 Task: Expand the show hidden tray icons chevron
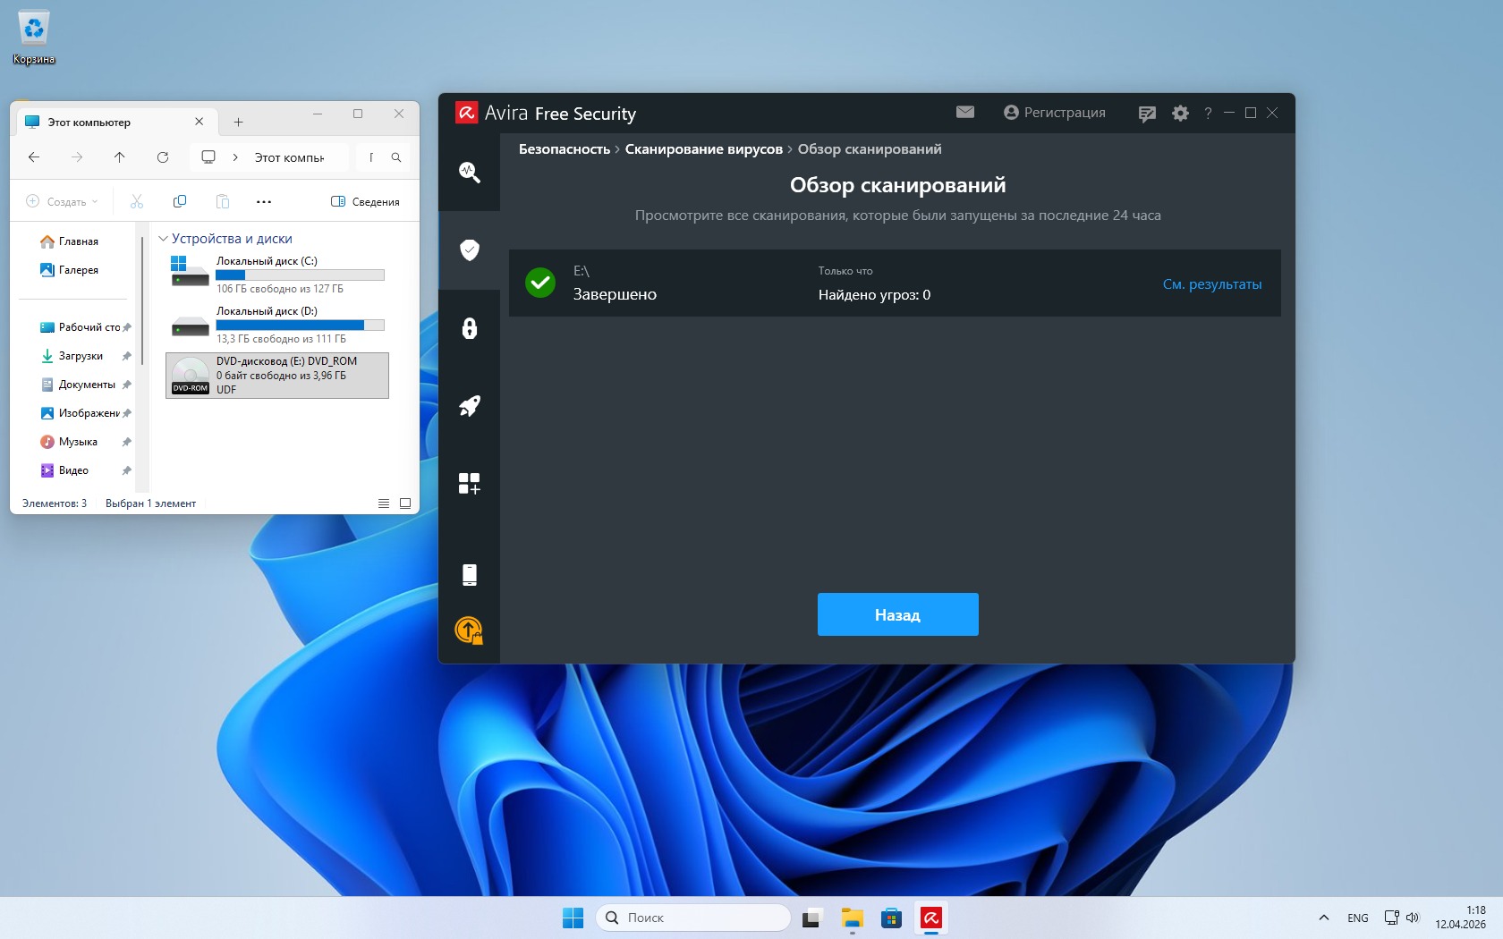(1323, 918)
